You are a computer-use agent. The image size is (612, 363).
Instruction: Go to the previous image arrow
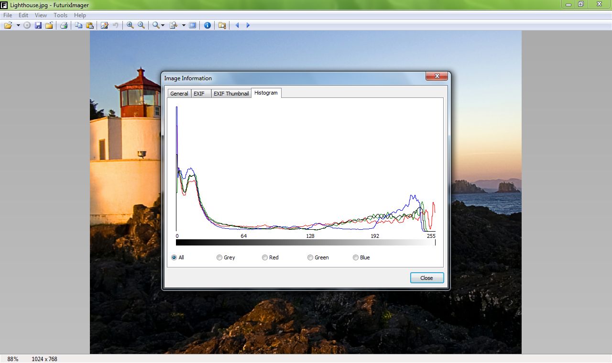coord(237,25)
